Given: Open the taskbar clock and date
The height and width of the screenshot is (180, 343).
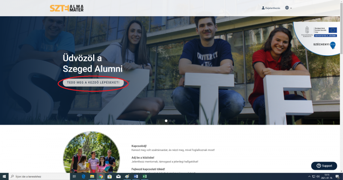Looking at the screenshot, I should coord(327,177).
